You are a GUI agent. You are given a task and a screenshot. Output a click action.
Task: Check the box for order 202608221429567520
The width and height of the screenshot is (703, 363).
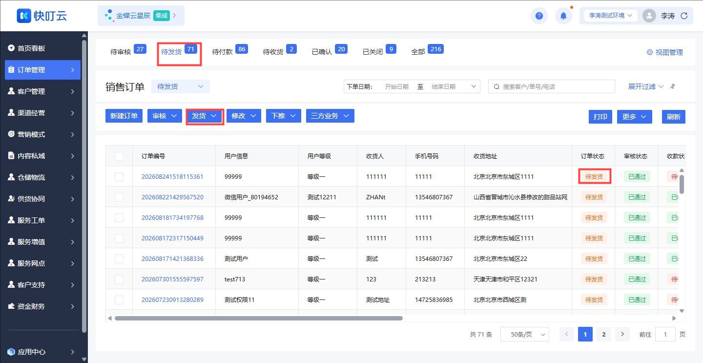tap(119, 197)
